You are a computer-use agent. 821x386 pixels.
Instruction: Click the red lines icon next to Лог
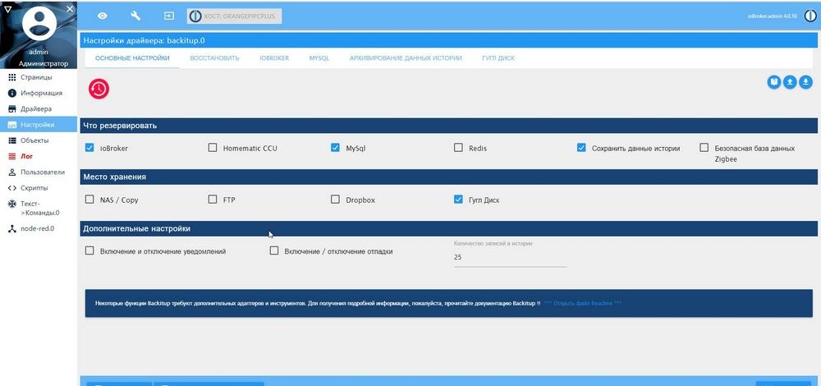click(x=12, y=156)
